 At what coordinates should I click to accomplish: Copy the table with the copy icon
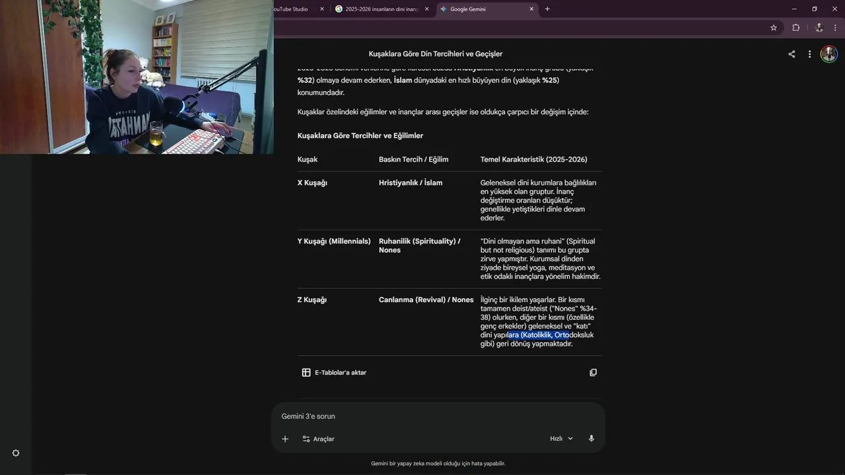(593, 373)
